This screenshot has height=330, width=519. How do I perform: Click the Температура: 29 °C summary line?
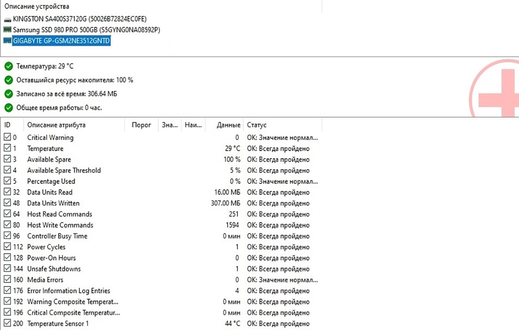click(x=45, y=66)
